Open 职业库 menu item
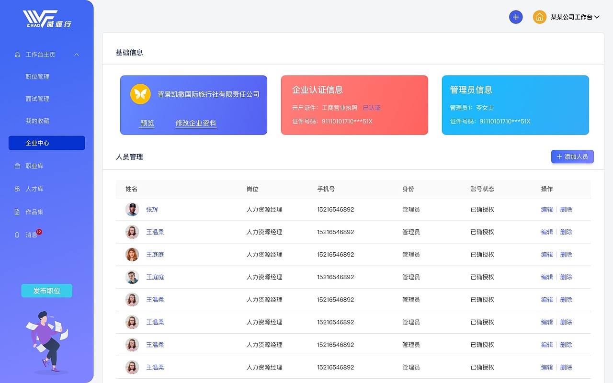Viewport: 613px width, 383px height. (34, 166)
